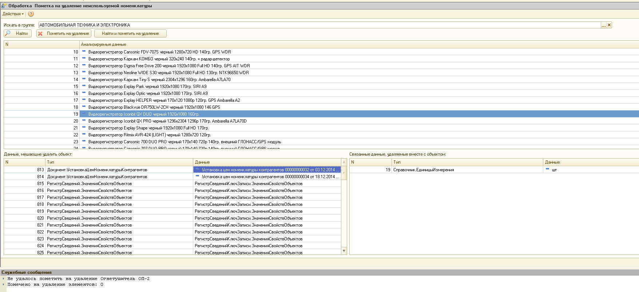
Task: Click item icon of Cansonic 700 DUO row
Action: click(x=84, y=141)
